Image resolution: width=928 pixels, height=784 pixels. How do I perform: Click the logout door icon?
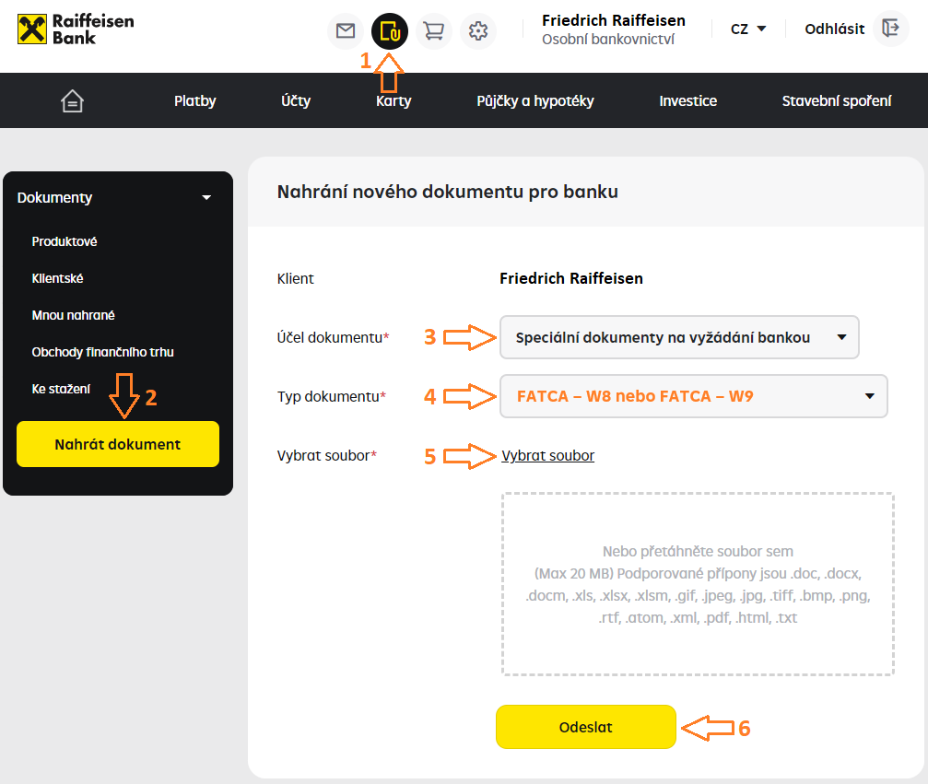coord(891,28)
